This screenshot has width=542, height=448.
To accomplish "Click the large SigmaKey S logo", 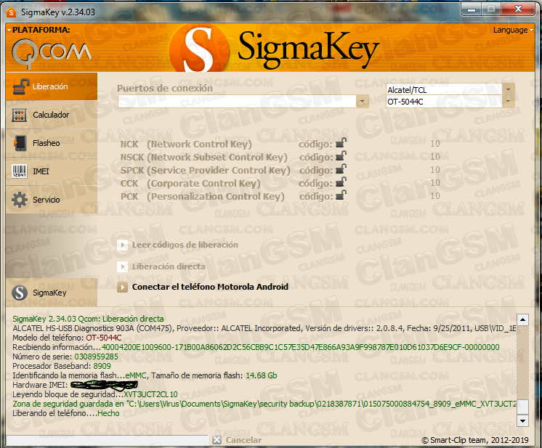I will 198,49.
